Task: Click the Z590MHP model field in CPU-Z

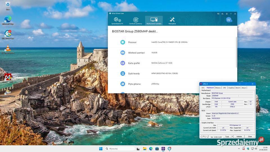Action: 225,96
